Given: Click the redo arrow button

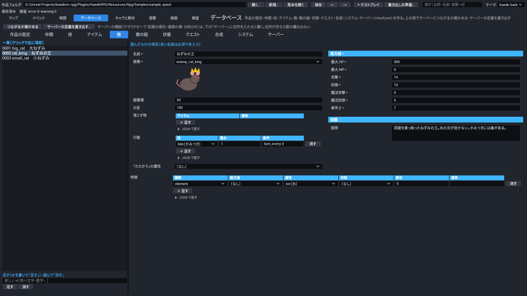Looking at the screenshot, I should pos(345,5).
